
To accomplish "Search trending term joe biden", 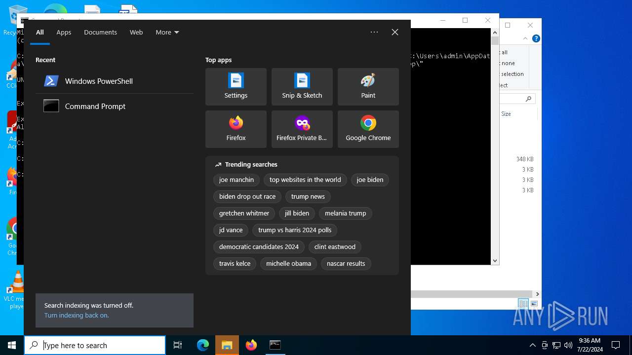I will pyautogui.click(x=370, y=180).
